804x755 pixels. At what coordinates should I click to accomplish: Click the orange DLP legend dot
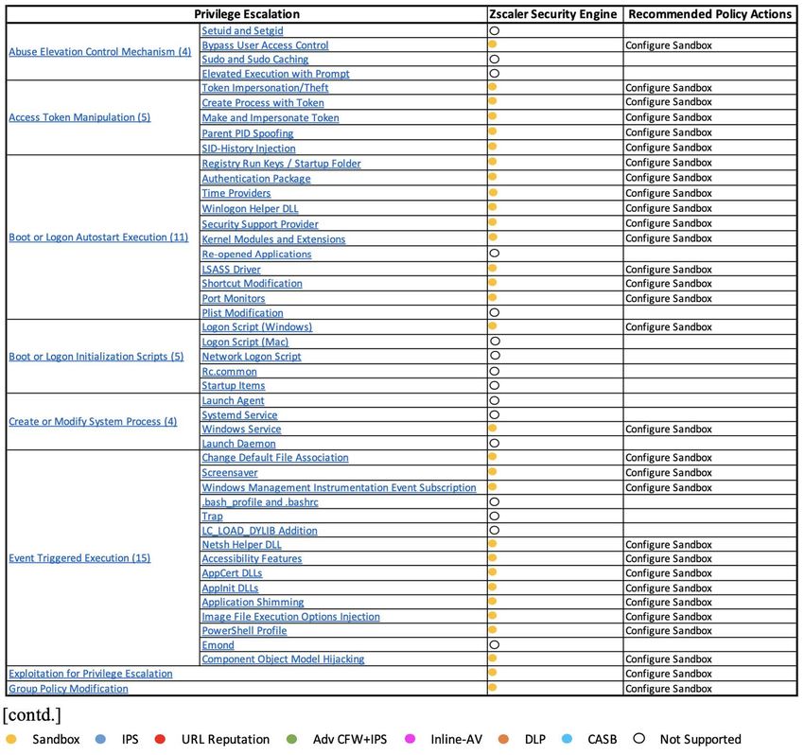(x=503, y=739)
